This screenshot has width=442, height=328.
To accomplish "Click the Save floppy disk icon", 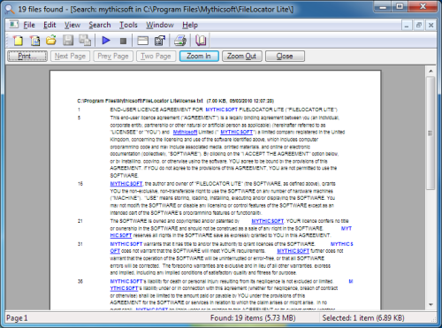I will tap(68, 40).
